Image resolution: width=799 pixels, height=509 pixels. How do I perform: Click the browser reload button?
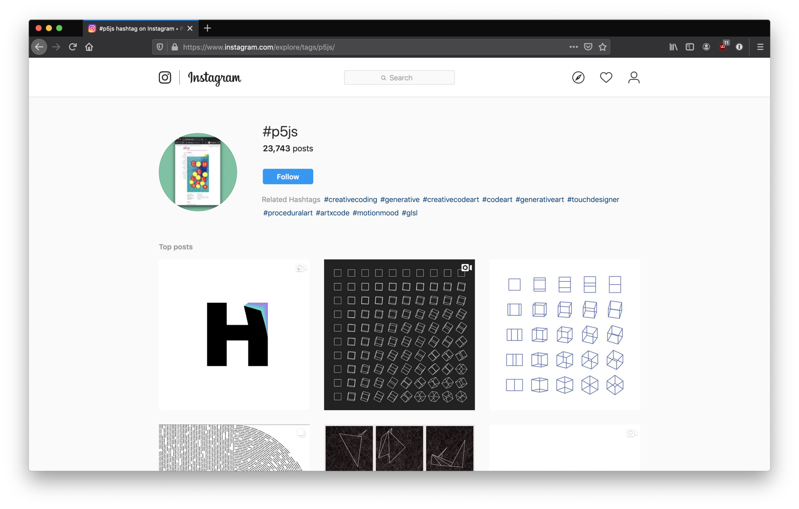pyautogui.click(x=73, y=47)
